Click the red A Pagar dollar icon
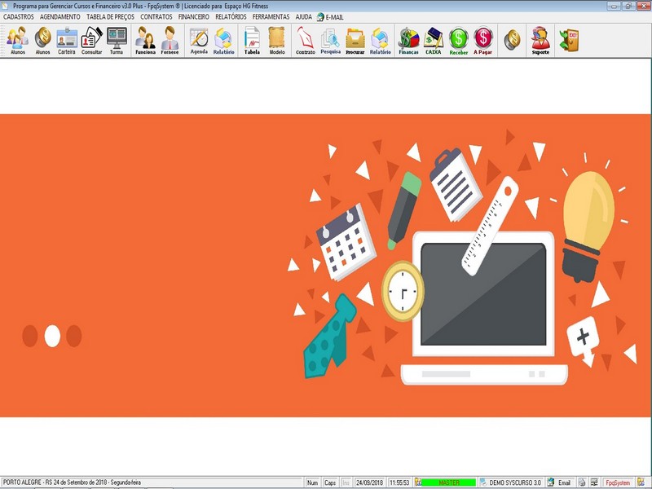652x489 pixels. [x=482, y=40]
